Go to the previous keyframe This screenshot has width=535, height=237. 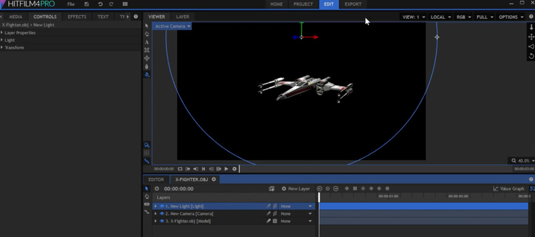coord(319,188)
